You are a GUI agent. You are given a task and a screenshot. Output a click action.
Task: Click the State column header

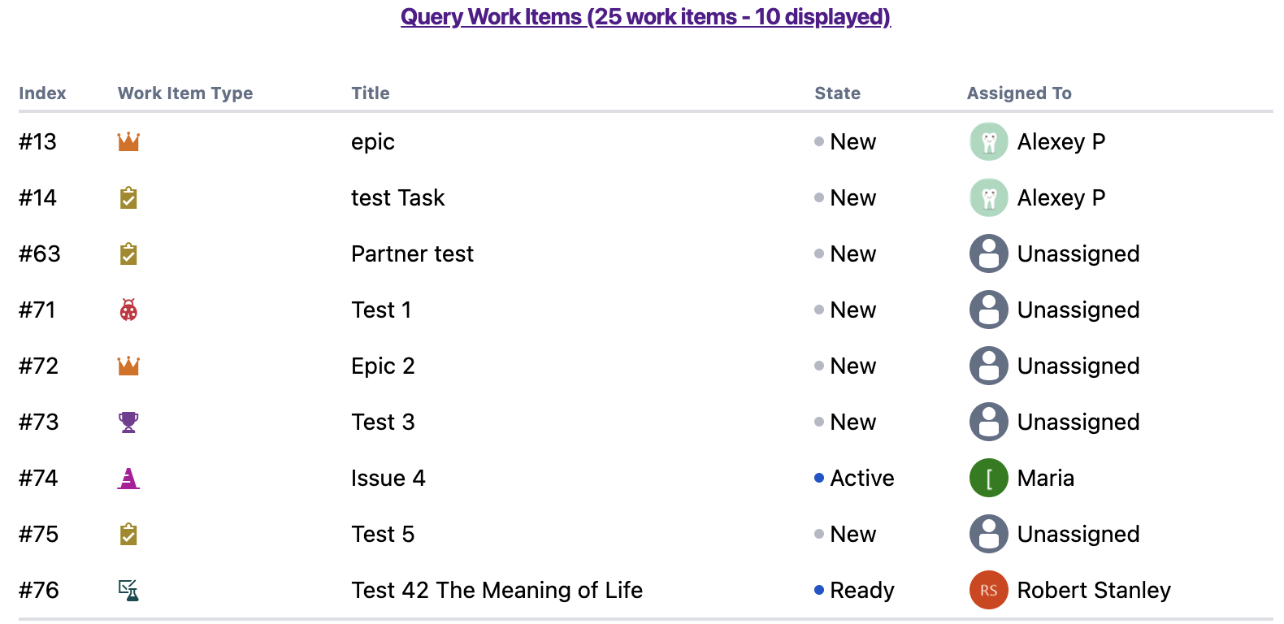point(837,93)
